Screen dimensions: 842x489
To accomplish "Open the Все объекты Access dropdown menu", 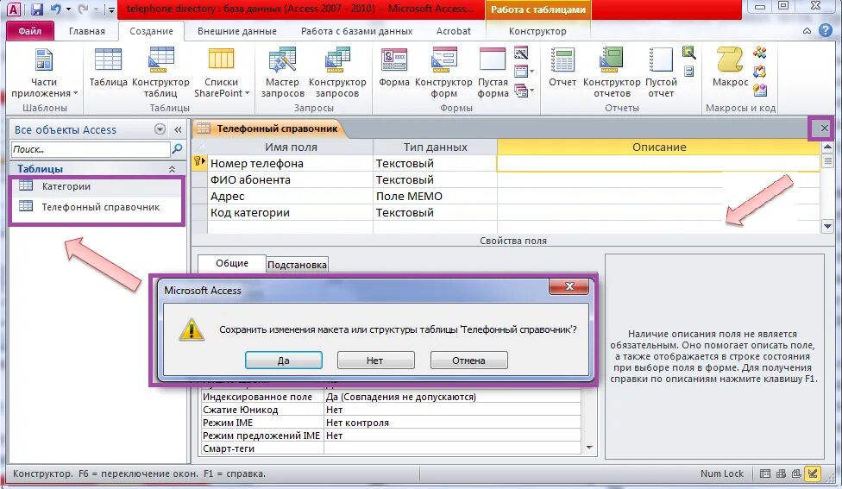I will pos(160,129).
